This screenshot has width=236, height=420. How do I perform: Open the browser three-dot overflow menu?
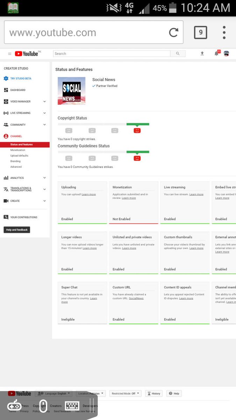click(224, 33)
